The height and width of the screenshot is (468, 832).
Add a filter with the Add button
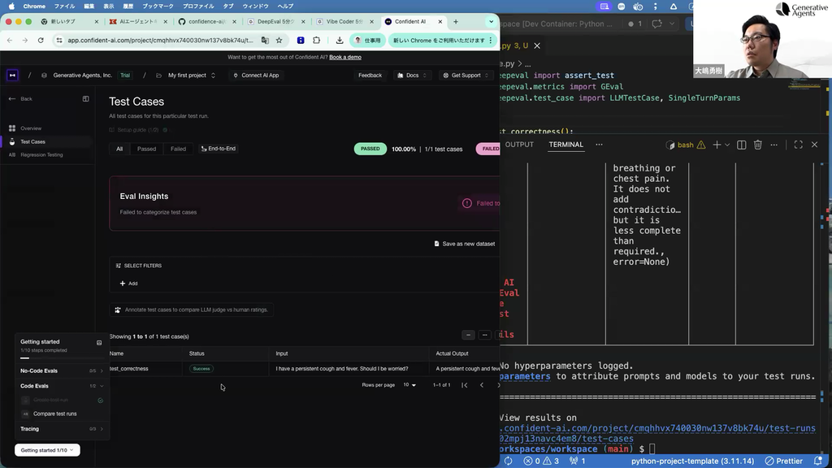pyautogui.click(x=128, y=284)
